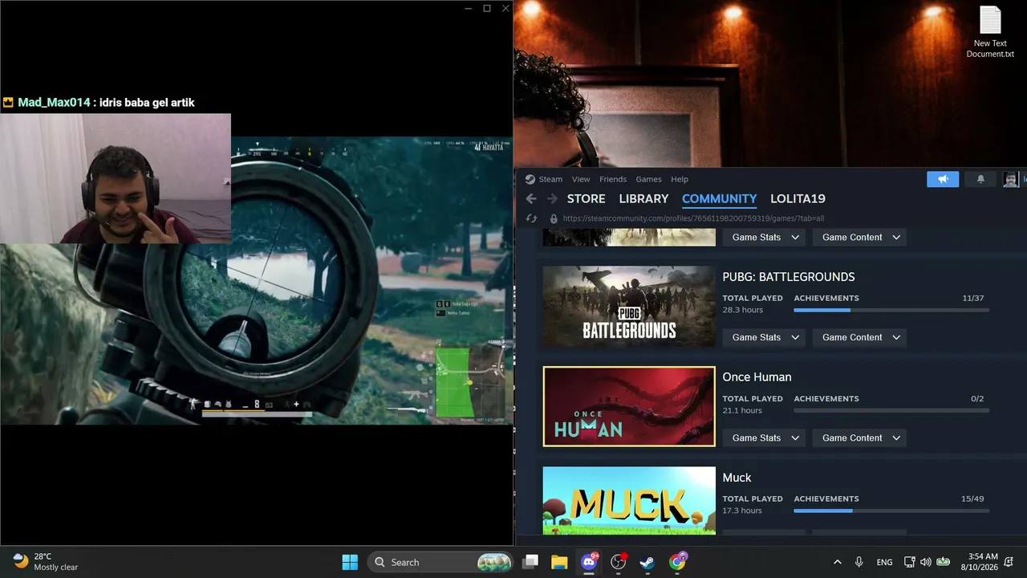Click the 28.3 hours playtime text

(742, 310)
